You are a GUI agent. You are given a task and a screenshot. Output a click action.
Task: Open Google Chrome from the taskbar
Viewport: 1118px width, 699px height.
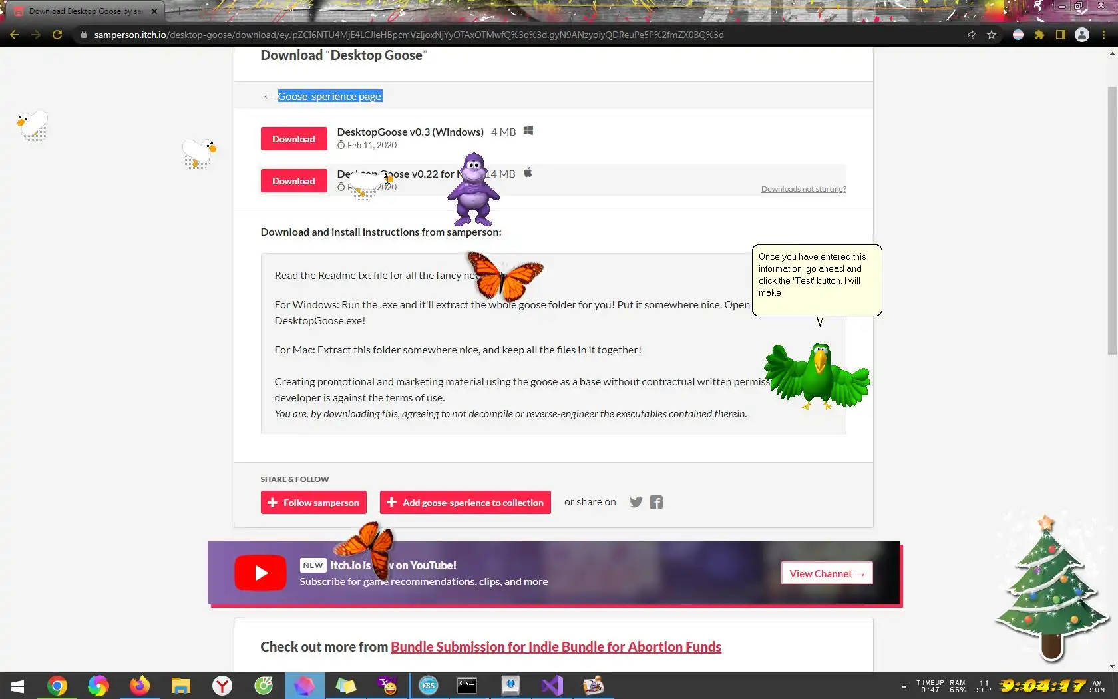[57, 686]
